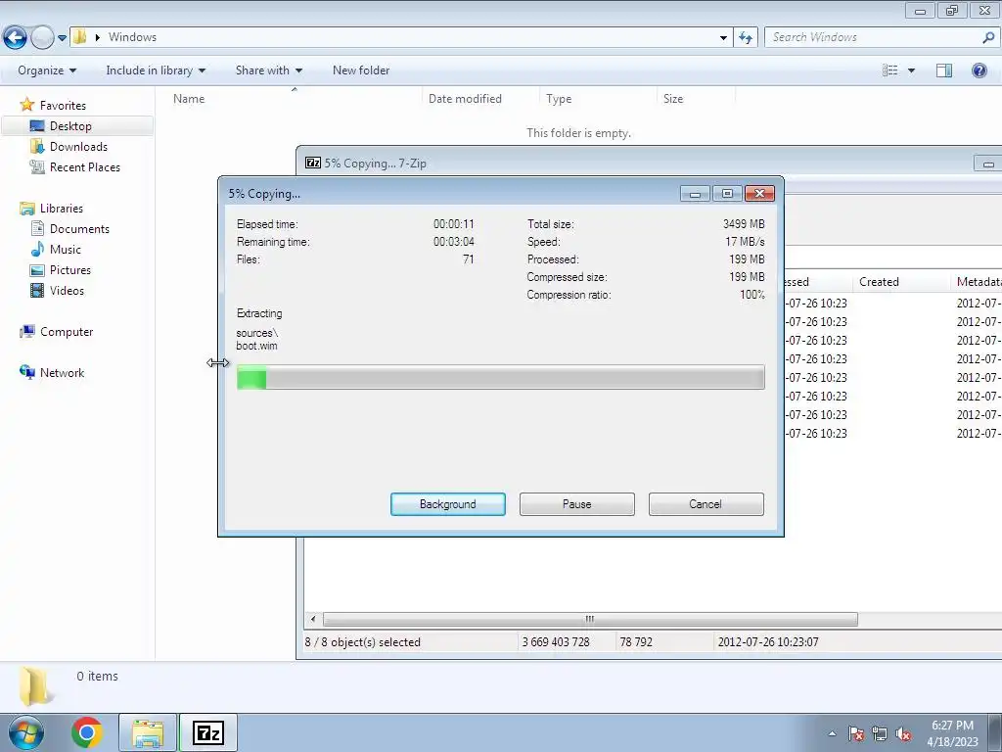Click the 0 items details pane text

(x=97, y=676)
